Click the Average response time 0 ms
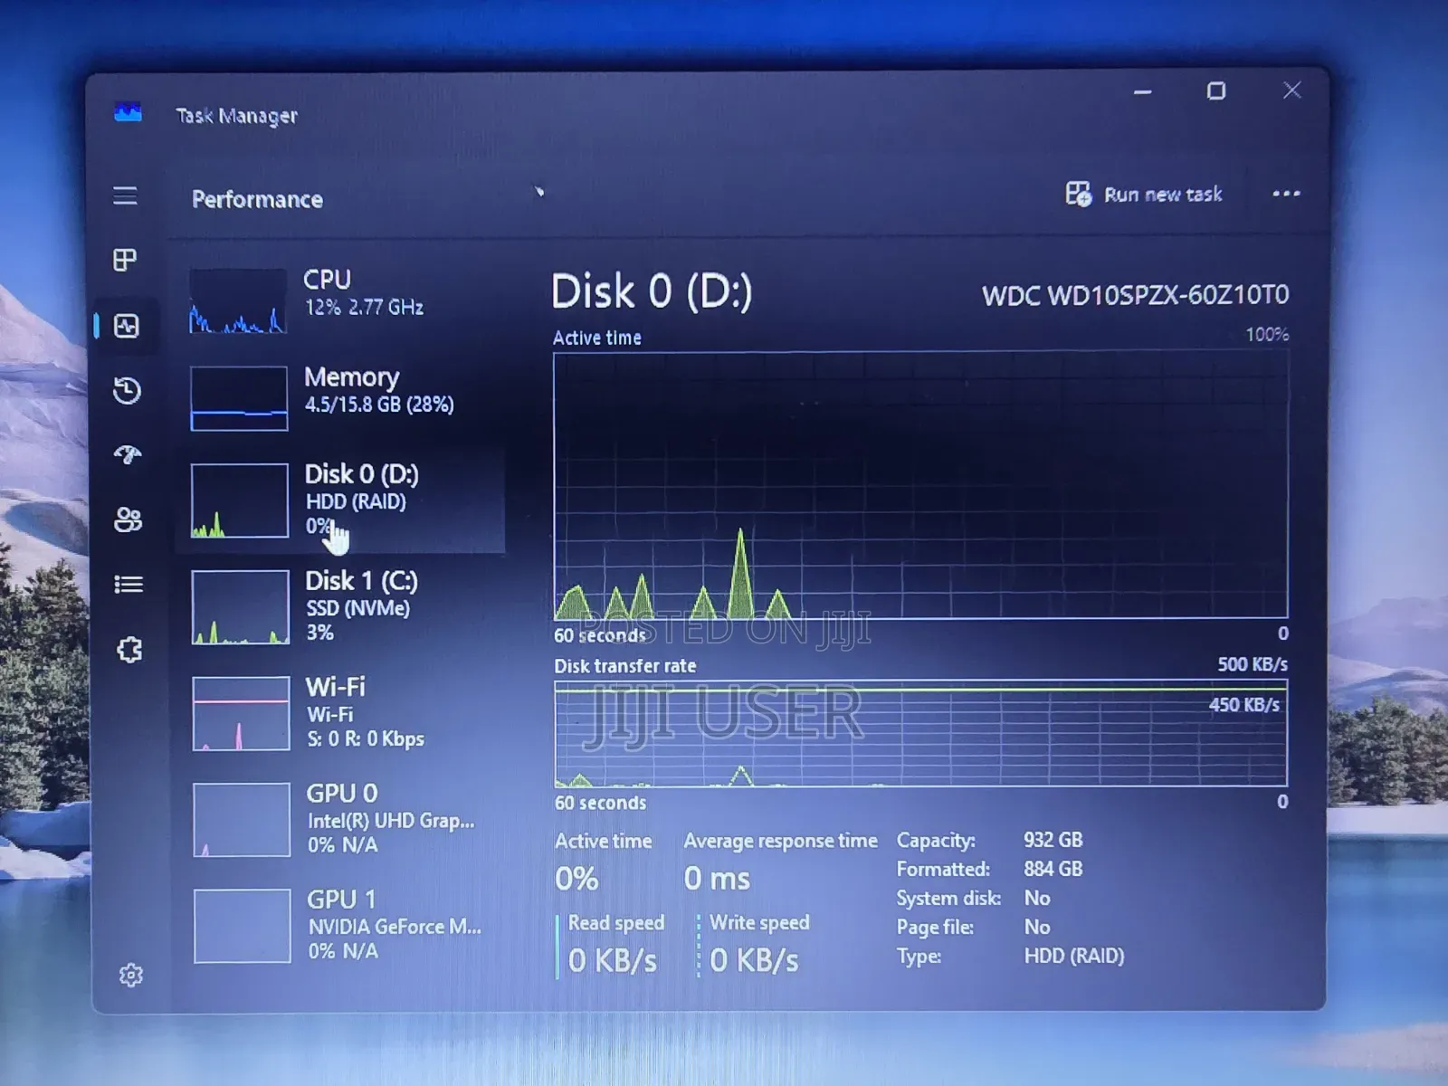 click(717, 878)
